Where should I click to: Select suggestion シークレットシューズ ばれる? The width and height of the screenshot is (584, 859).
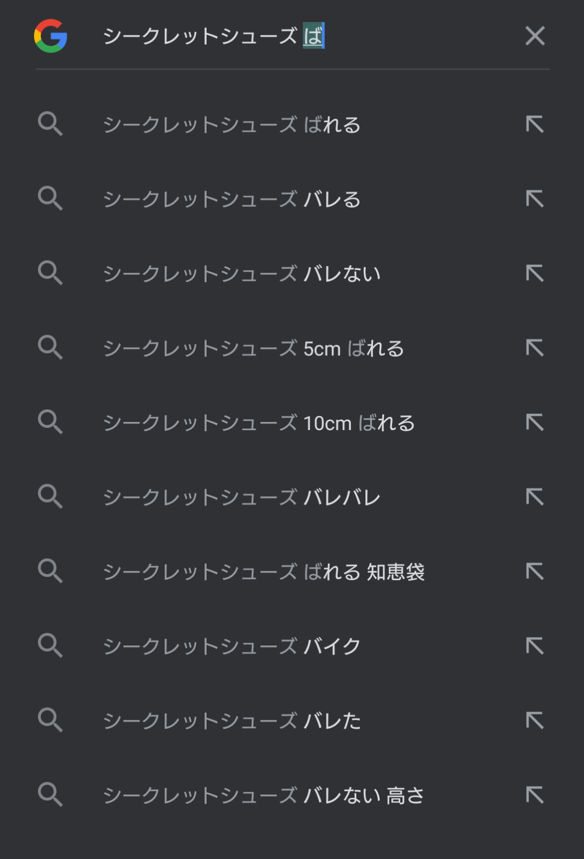point(232,125)
